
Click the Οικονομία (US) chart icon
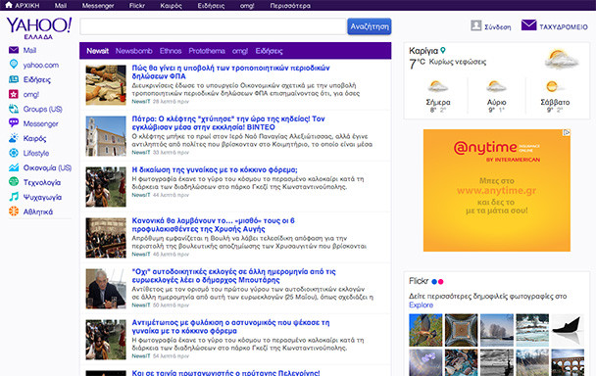click(14, 167)
